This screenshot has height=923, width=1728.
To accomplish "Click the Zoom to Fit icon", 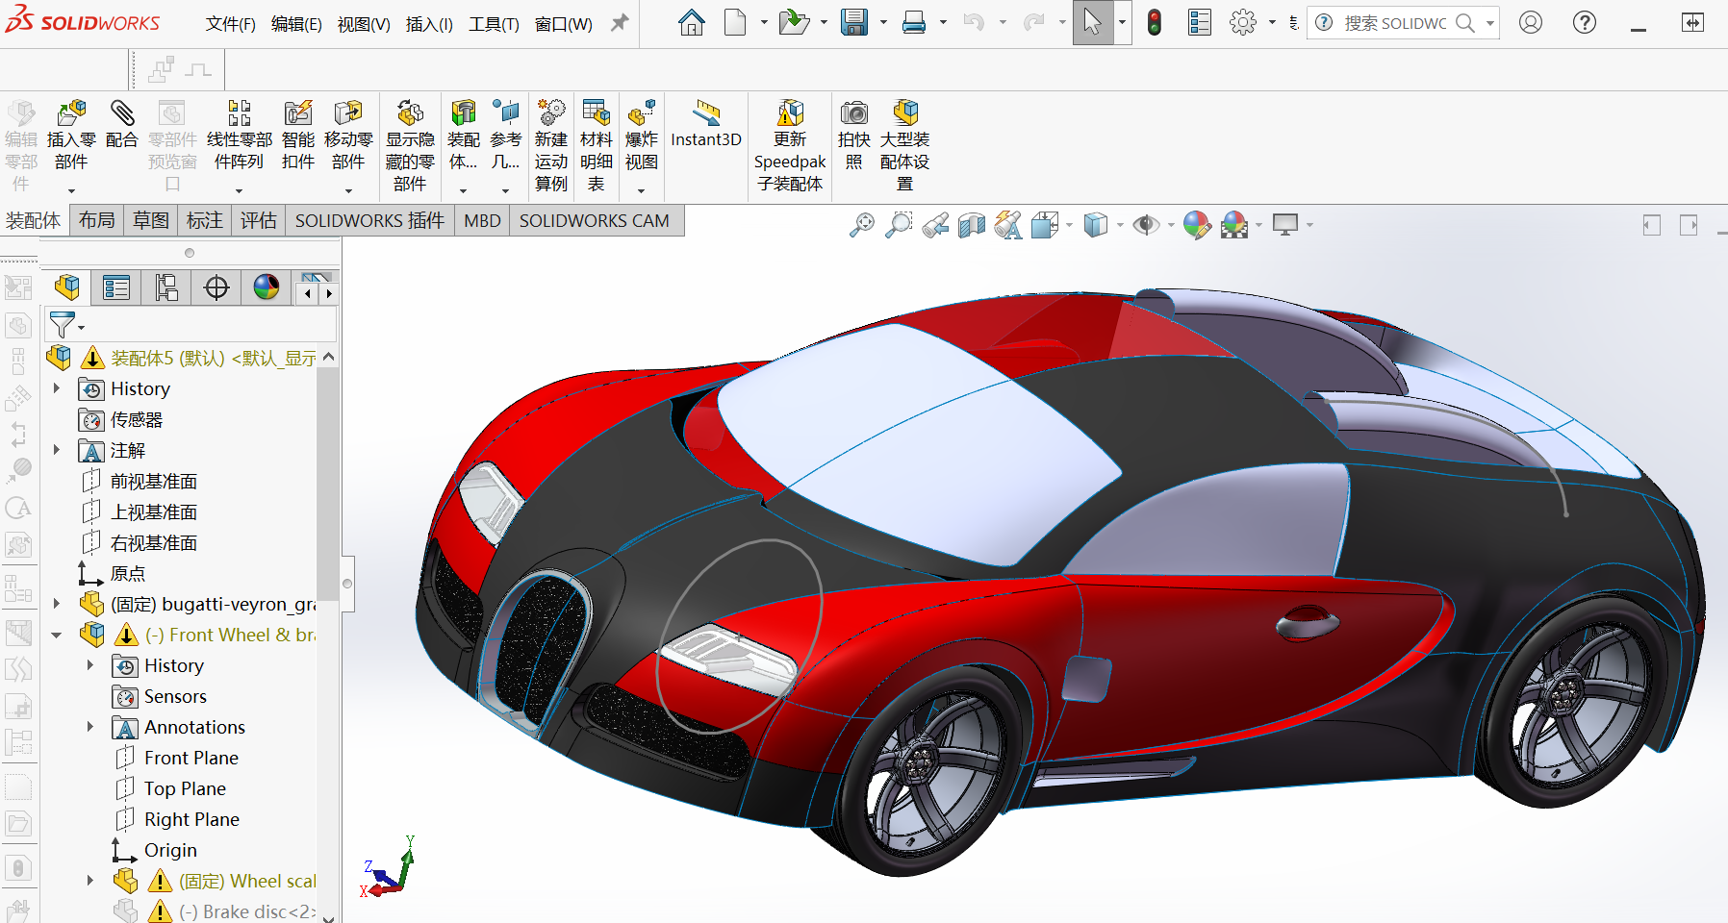I will [862, 225].
